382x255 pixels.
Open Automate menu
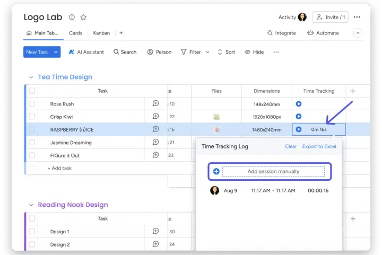tap(323, 33)
